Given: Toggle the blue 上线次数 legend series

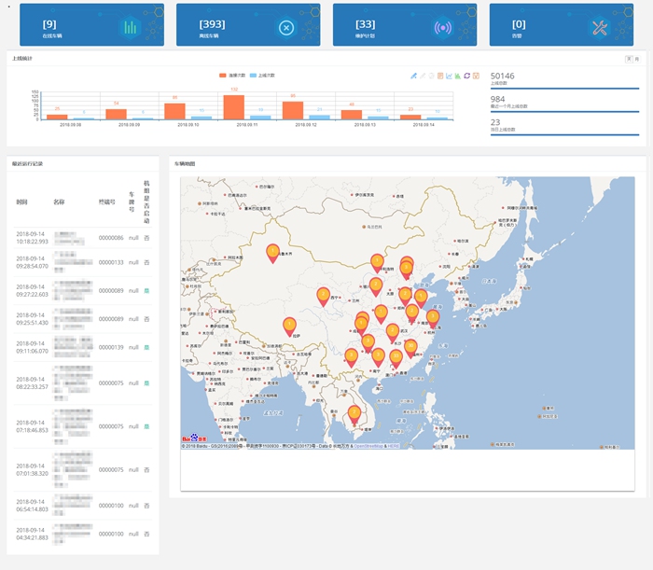Looking at the screenshot, I should coord(266,75).
